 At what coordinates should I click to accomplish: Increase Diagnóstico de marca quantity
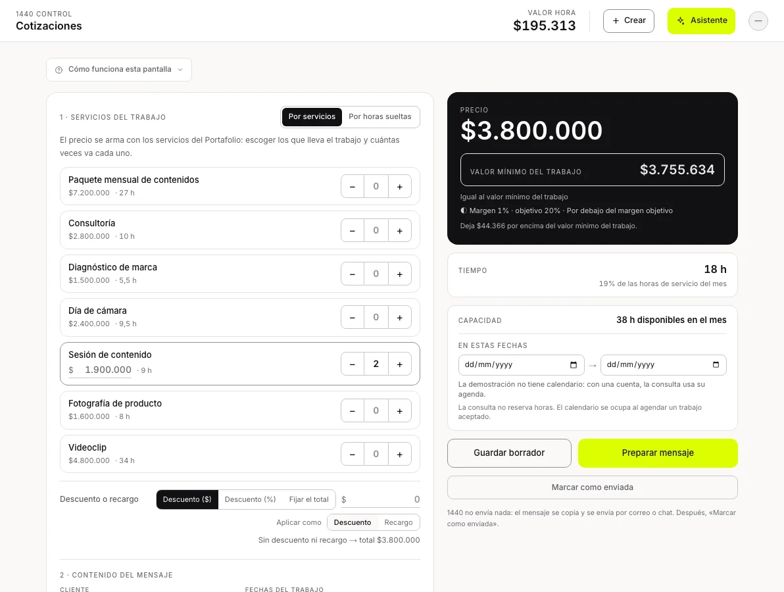click(x=399, y=274)
